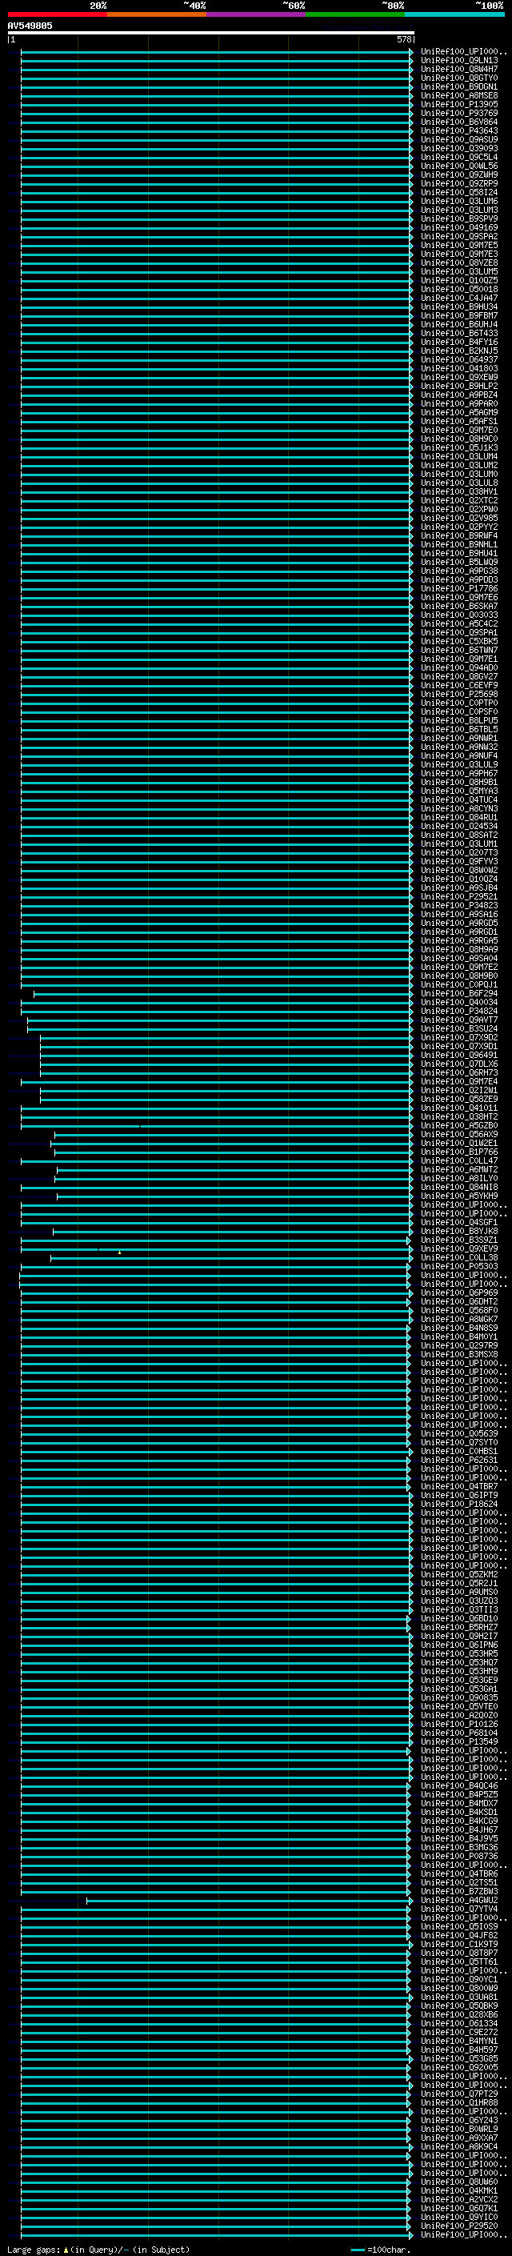Select the UniRef100_B9SPV9 label
This screenshot has width=512, height=2256.
point(459,219)
